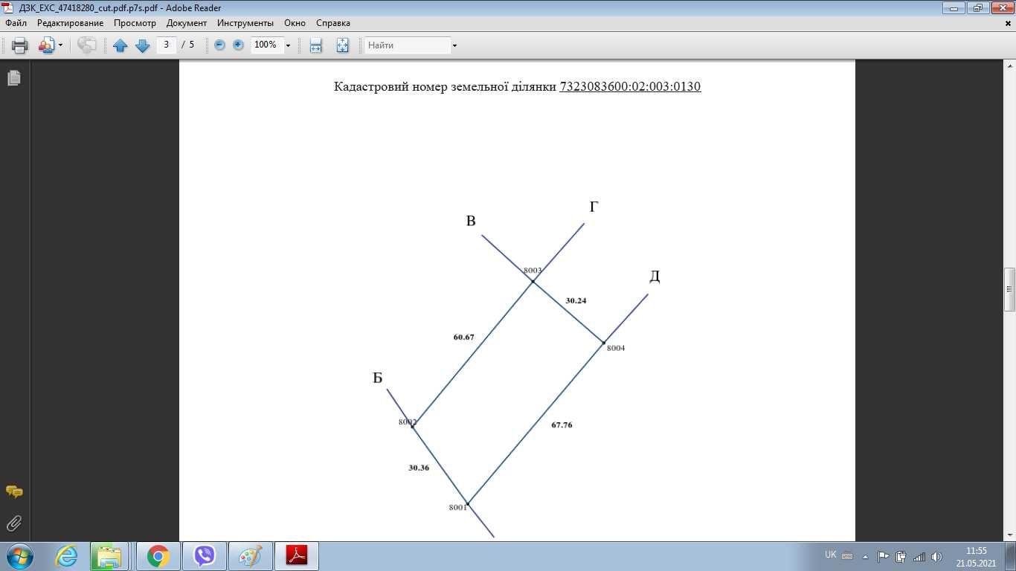Screen dimensions: 1016x571
Task: Open the share icon dropdown arrow
Action: [60, 45]
